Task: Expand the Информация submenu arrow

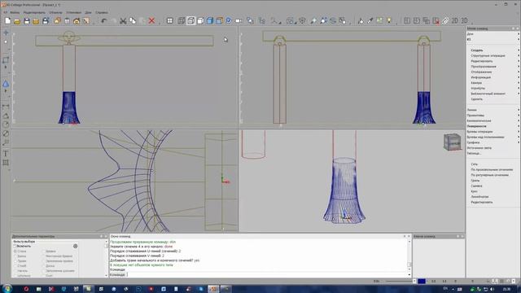Action: pos(518,77)
